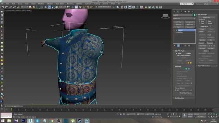
Task: Toggle the Angle Snap icon
Action: 84,7
